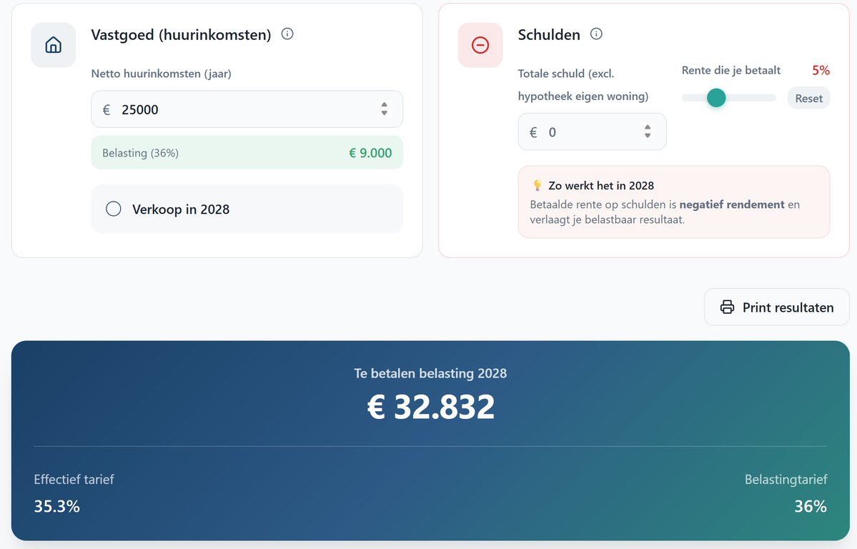The height and width of the screenshot is (549, 857).
Task: Click the Rente die je betaalt slider handle
Action: [716, 98]
